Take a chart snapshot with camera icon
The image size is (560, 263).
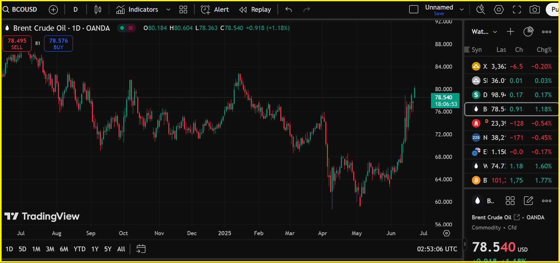[x=535, y=10]
